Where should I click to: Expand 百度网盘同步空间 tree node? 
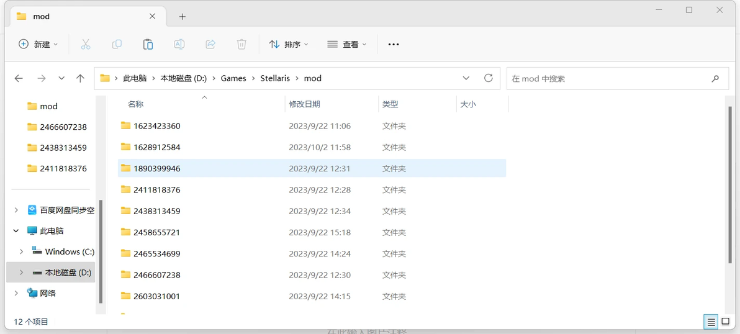tap(16, 210)
